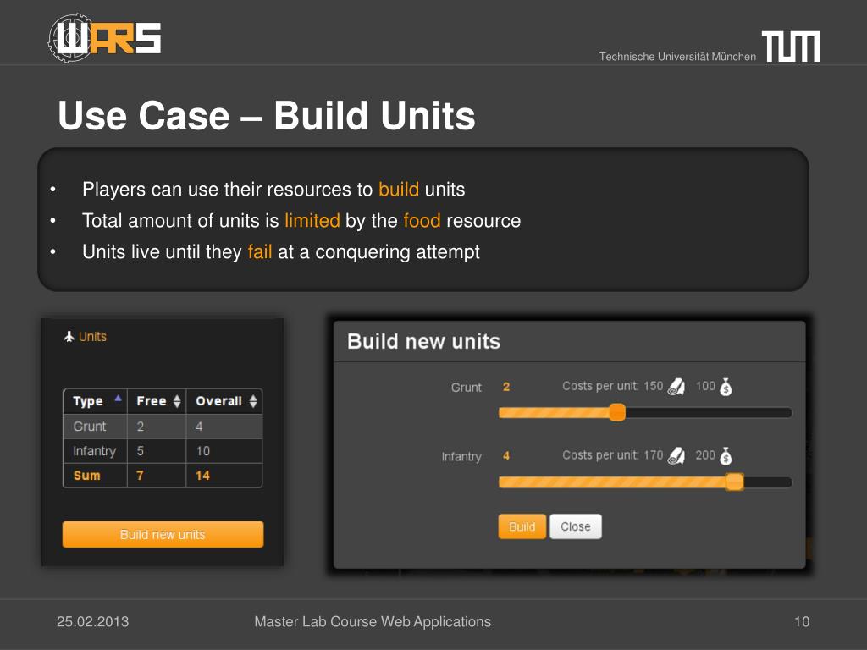This screenshot has width=867, height=650.
Task: Click Infantry free value 5
Action: (x=141, y=451)
